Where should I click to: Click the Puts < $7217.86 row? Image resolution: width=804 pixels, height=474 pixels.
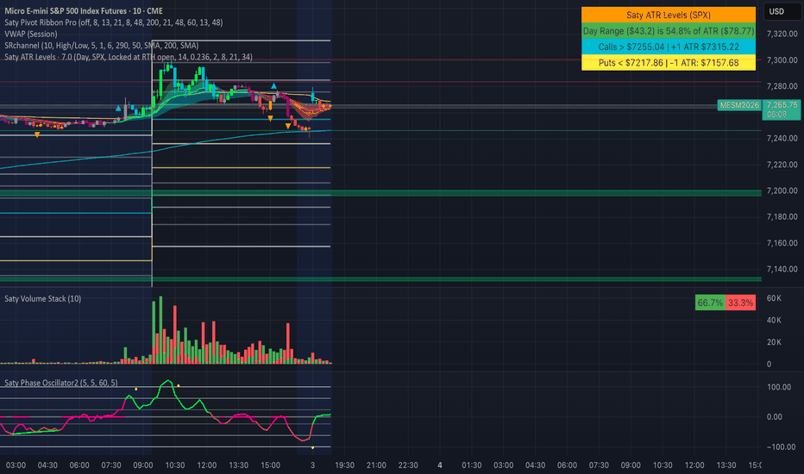(668, 63)
